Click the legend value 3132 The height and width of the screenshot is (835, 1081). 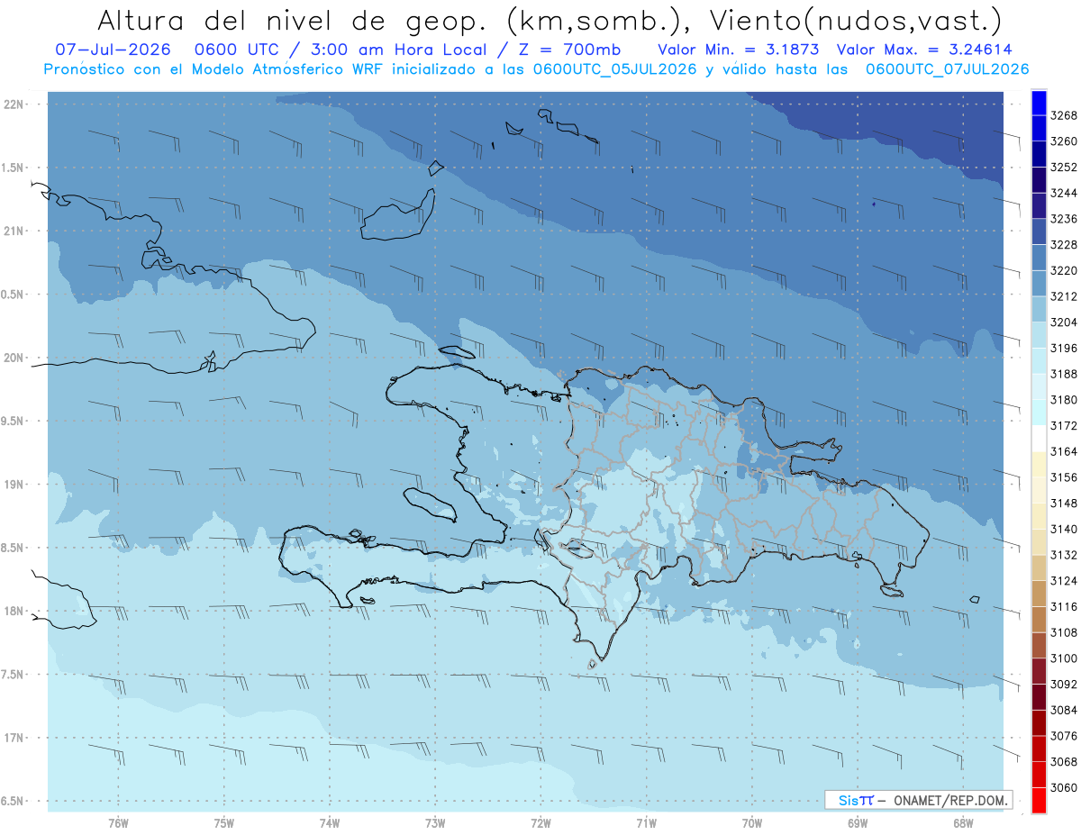coord(1063,555)
